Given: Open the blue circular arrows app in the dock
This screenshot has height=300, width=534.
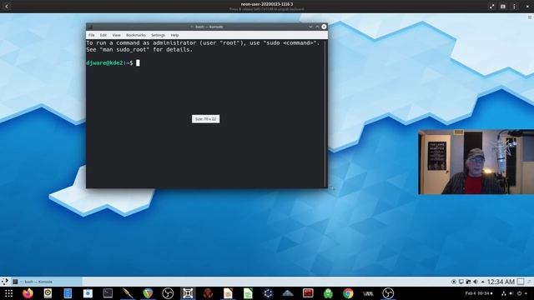Looking at the screenshot, I should (x=268, y=293).
